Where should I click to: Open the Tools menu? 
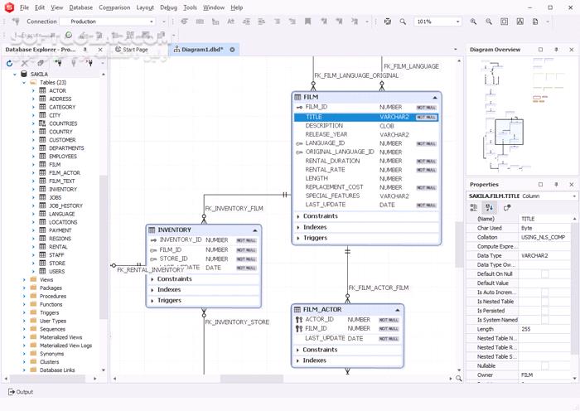point(190,7)
